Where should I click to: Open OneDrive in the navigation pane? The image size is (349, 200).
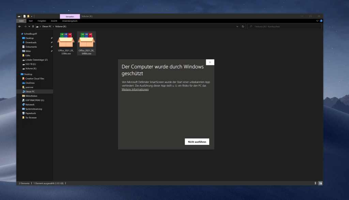tap(30, 83)
